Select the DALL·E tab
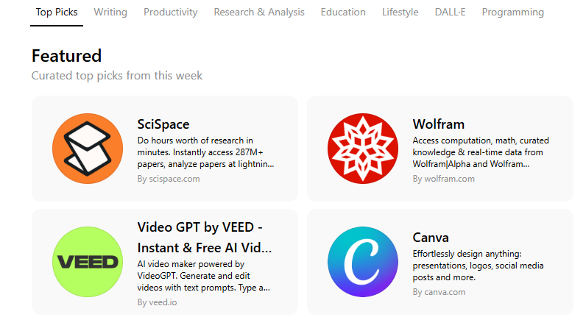The width and height of the screenshot is (586, 331). [451, 12]
